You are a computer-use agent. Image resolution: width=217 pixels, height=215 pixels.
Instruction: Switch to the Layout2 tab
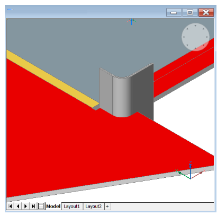(94, 207)
